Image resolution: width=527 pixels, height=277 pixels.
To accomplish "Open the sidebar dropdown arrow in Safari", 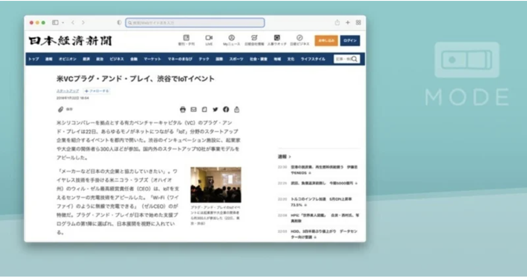I will pyautogui.click(x=63, y=23).
